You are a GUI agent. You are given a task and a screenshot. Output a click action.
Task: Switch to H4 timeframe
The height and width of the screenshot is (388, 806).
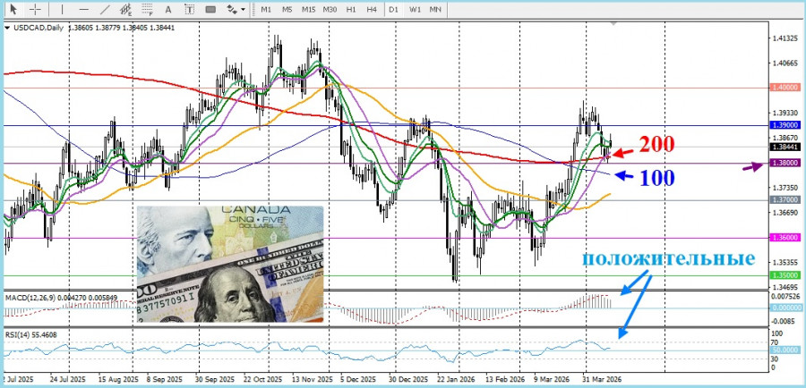pos(373,10)
